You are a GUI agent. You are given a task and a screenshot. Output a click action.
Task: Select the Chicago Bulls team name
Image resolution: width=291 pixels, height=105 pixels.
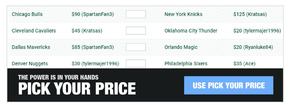tap(27, 14)
